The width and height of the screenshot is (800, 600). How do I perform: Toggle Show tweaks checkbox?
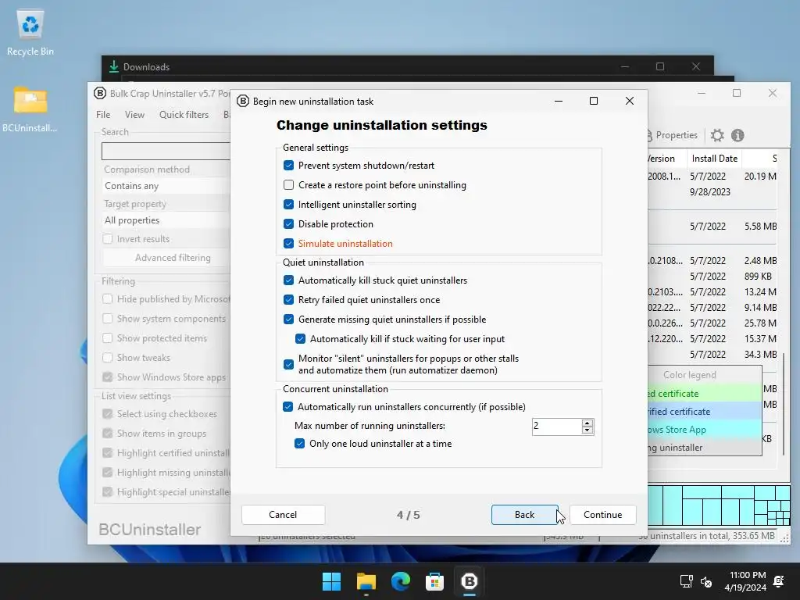108,358
